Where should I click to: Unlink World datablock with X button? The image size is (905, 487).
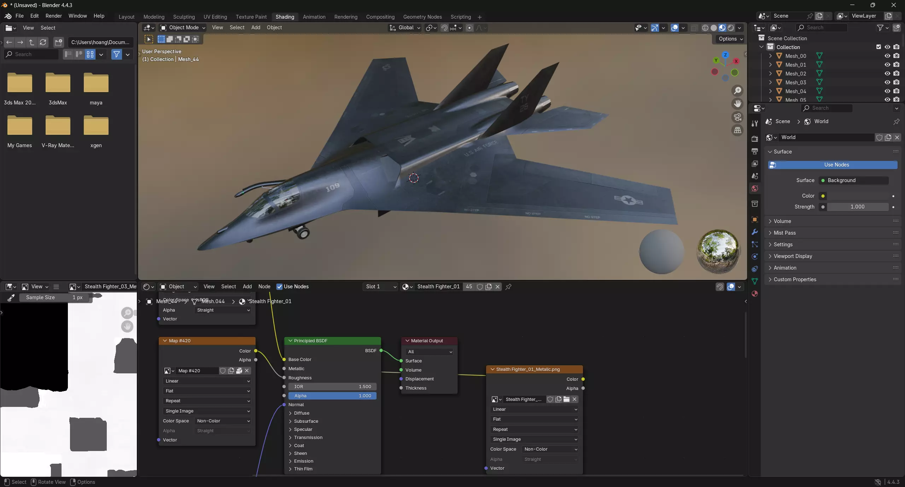click(x=897, y=137)
